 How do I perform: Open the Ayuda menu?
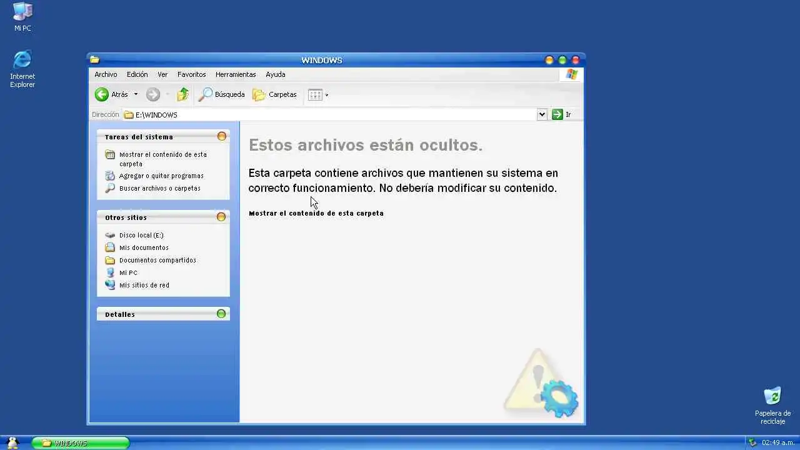[276, 74]
